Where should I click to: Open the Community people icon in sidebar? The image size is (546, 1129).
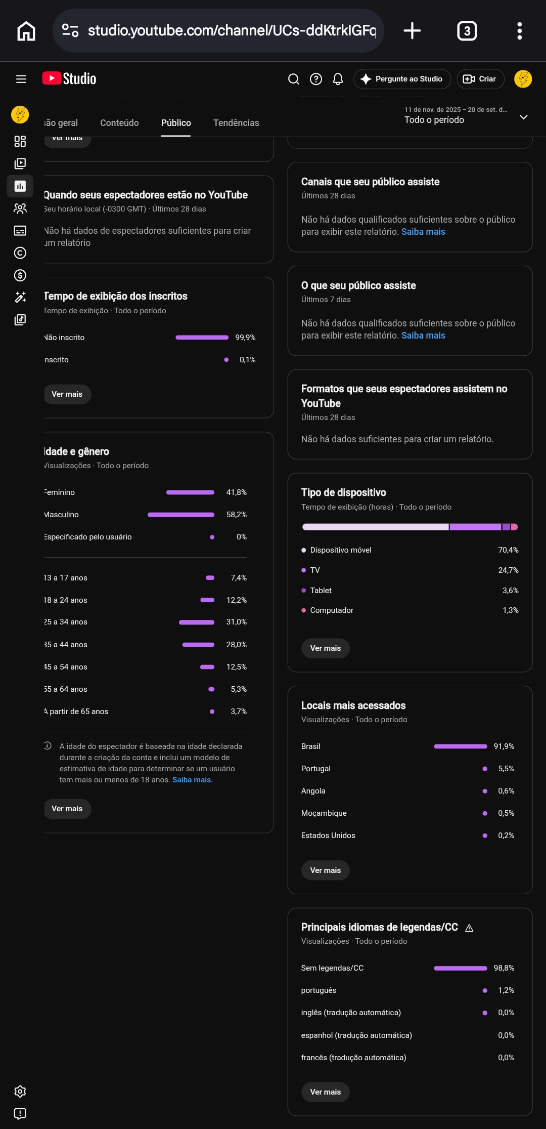[20, 208]
